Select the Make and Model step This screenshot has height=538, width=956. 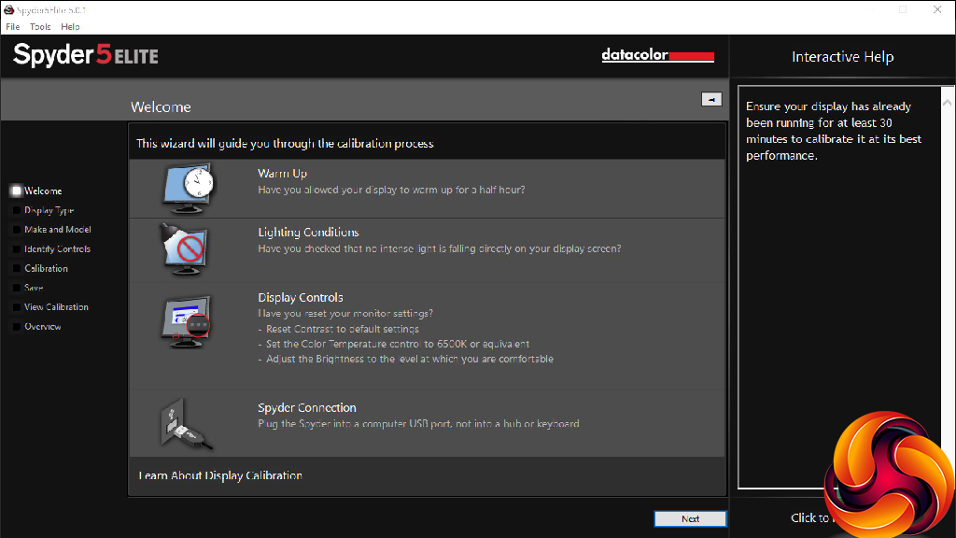tap(51, 230)
